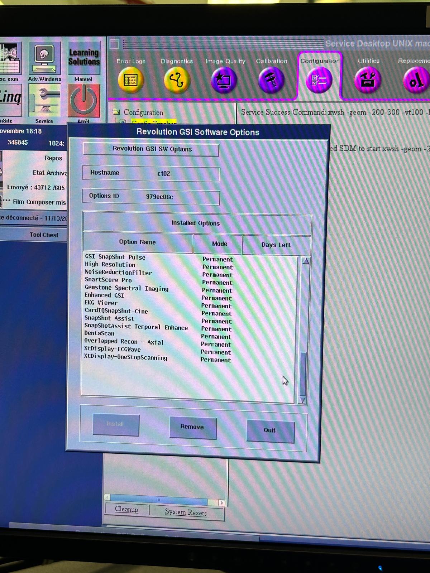
Task: Switch to the Cleanup tab
Action: (x=126, y=509)
